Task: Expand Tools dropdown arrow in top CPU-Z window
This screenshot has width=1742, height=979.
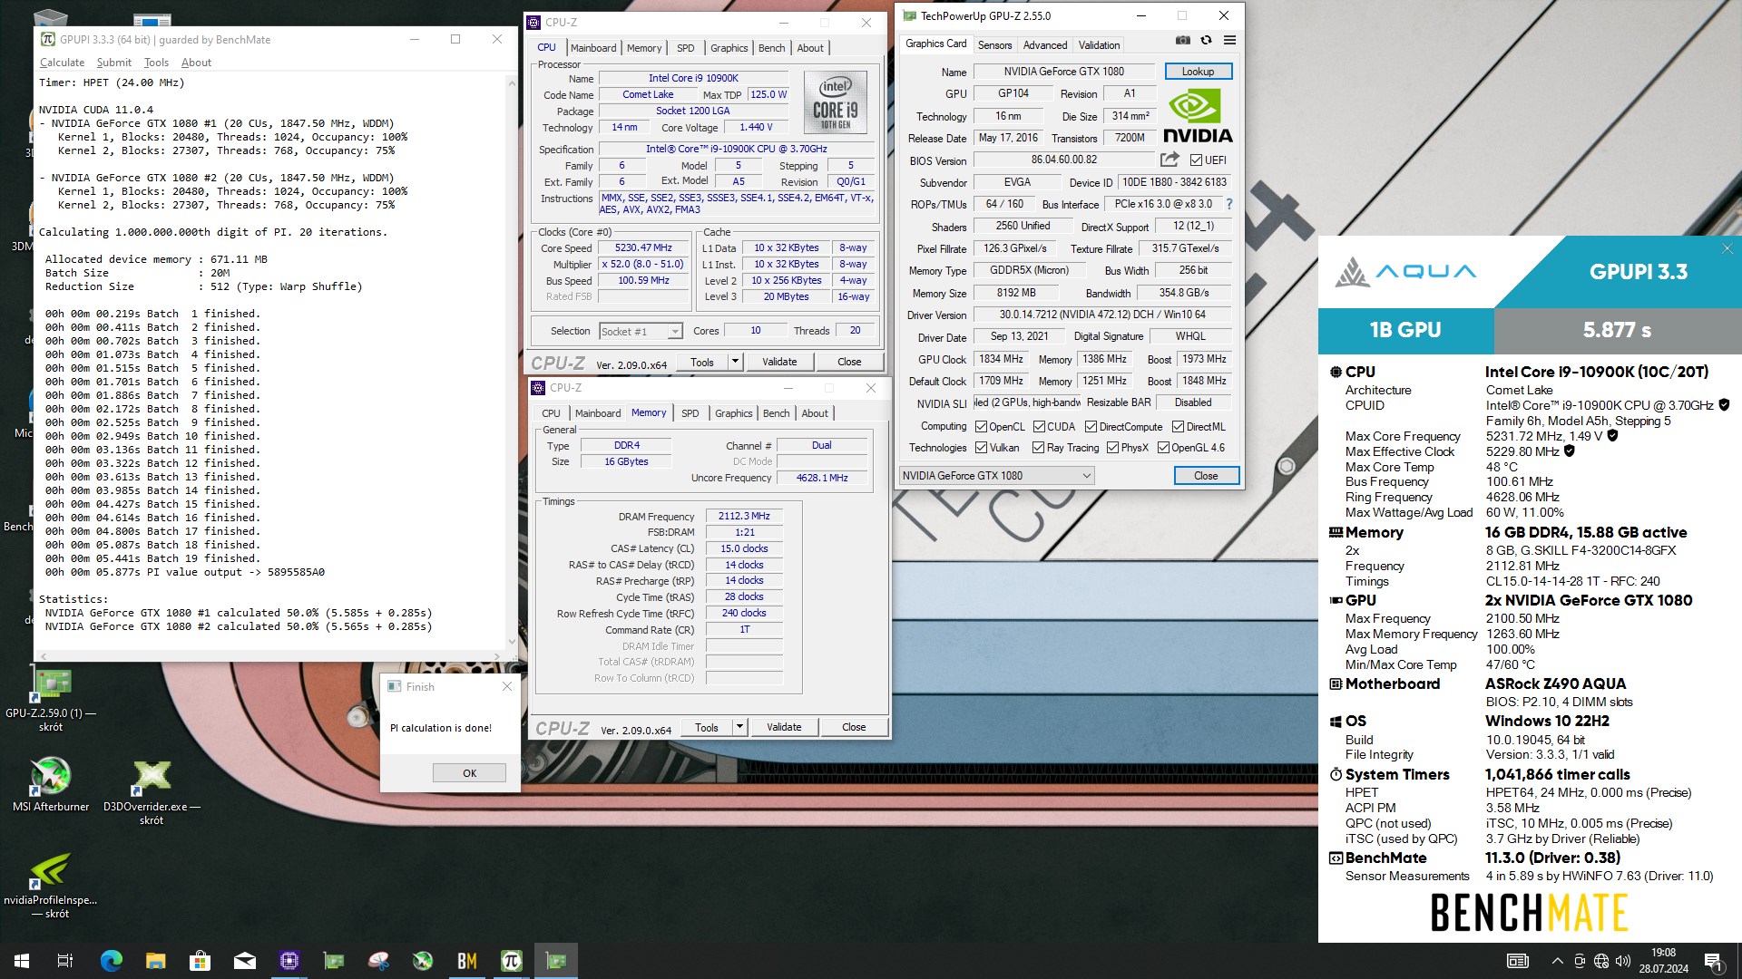Action: [736, 363]
